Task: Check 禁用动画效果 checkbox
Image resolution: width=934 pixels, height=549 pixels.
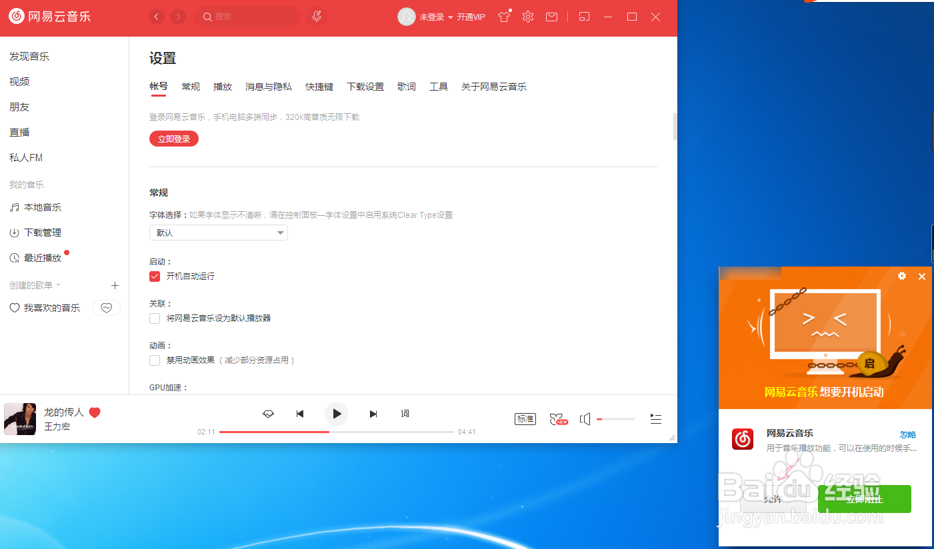Action: pos(155,360)
